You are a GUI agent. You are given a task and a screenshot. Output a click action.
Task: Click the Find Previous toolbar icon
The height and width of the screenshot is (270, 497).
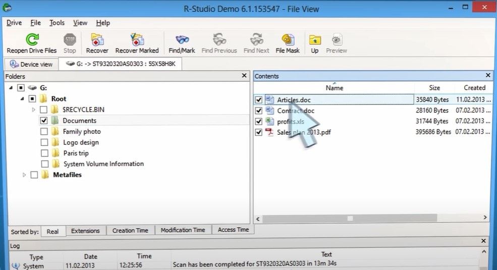(x=219, y=39)
